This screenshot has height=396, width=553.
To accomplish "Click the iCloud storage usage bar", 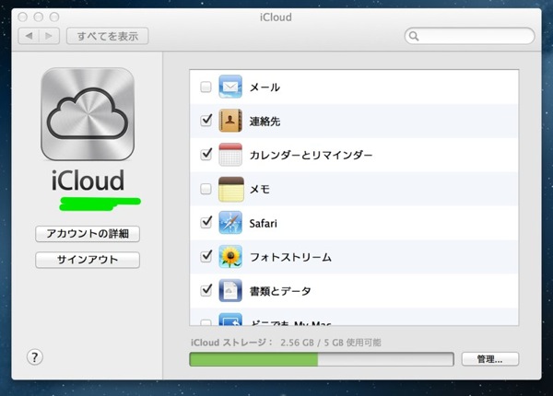I will point(322,359).
